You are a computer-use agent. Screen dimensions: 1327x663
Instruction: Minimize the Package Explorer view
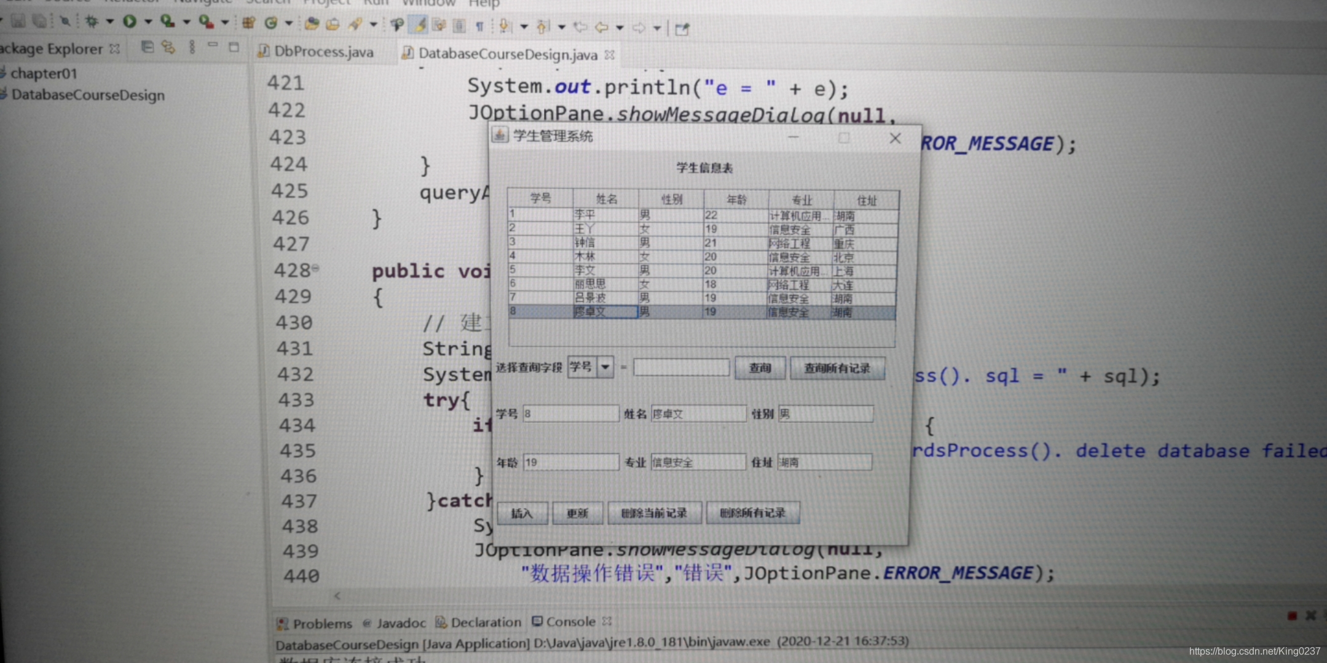tap(213, 45)
